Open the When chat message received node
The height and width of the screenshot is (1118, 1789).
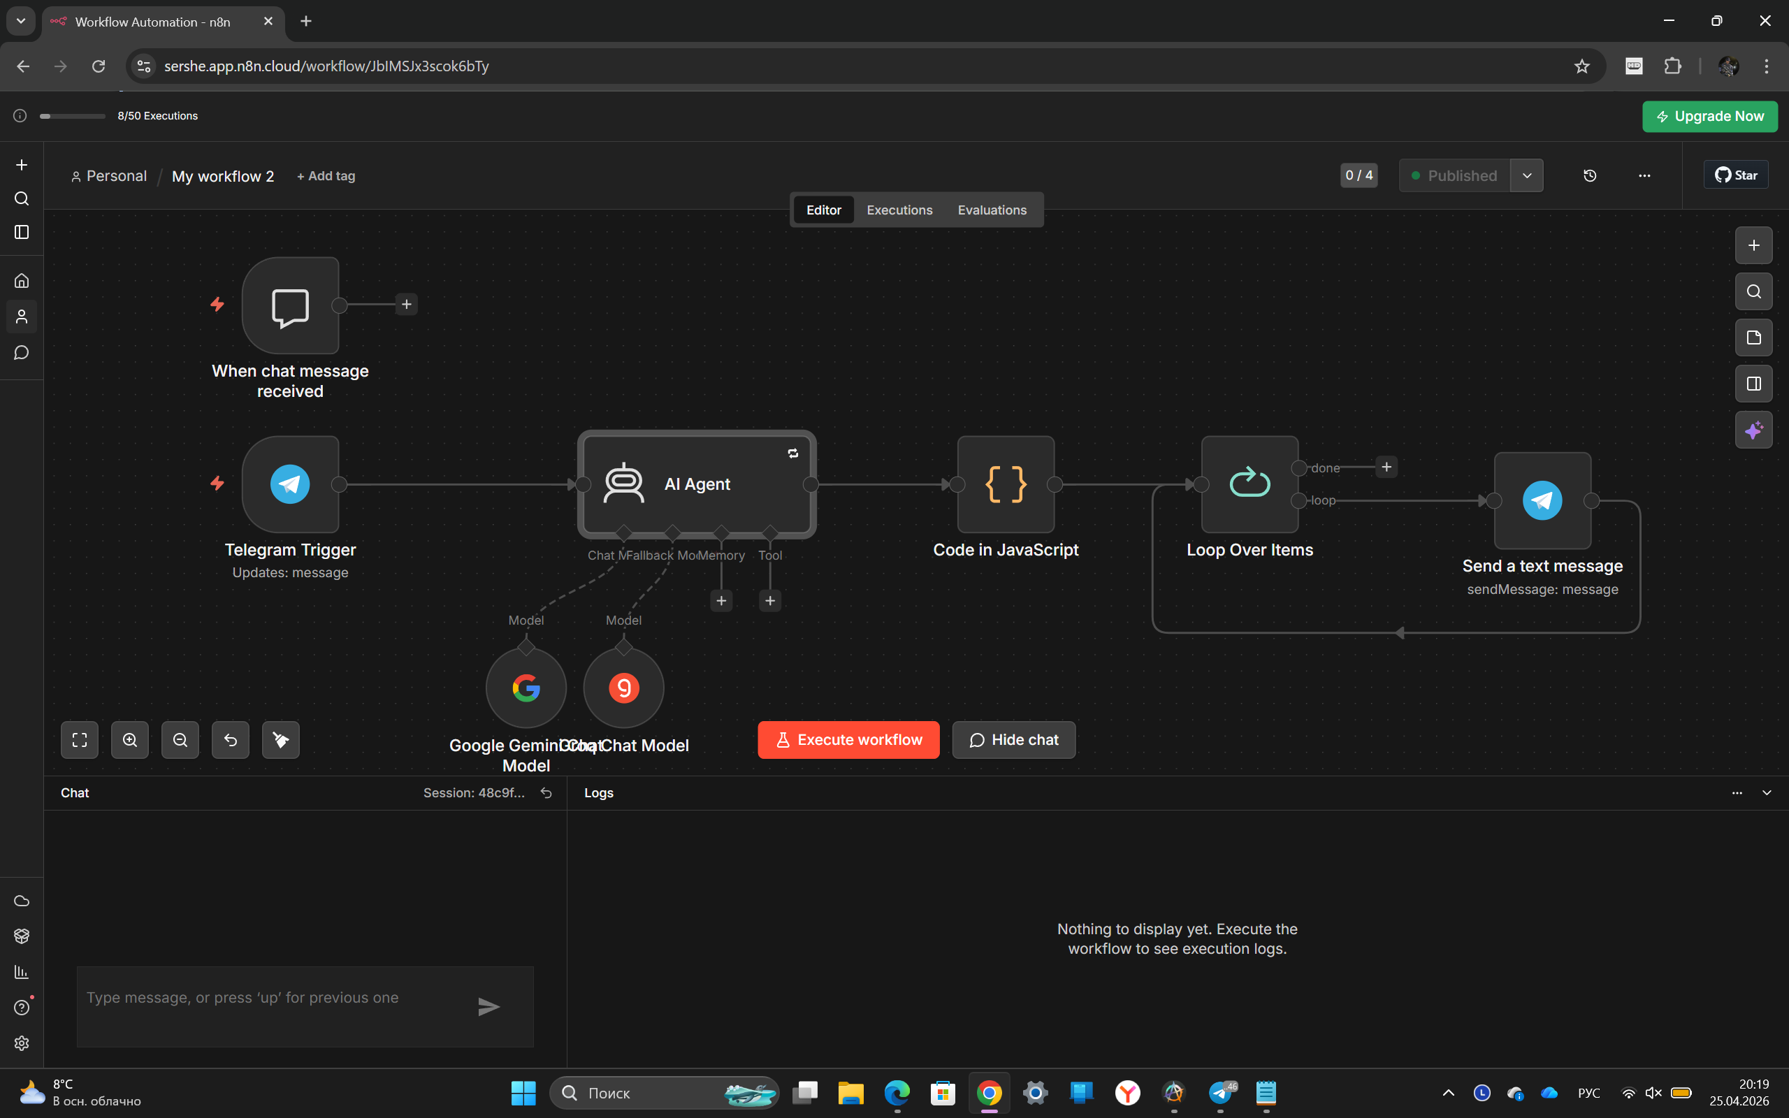pyautogui.click(x=290, y=305)
